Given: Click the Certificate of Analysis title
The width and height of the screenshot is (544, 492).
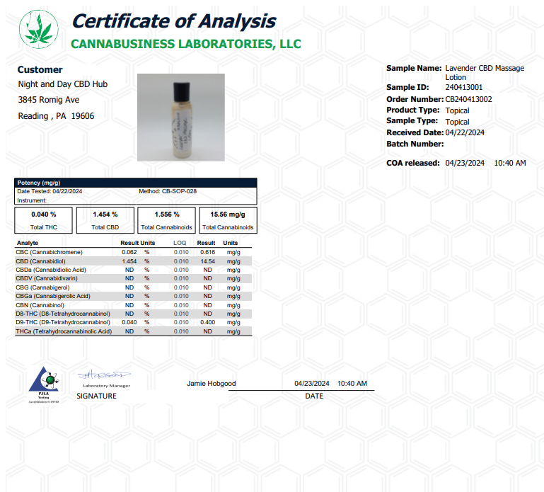Looking at the screenshot, I should (x=174, y=21).
